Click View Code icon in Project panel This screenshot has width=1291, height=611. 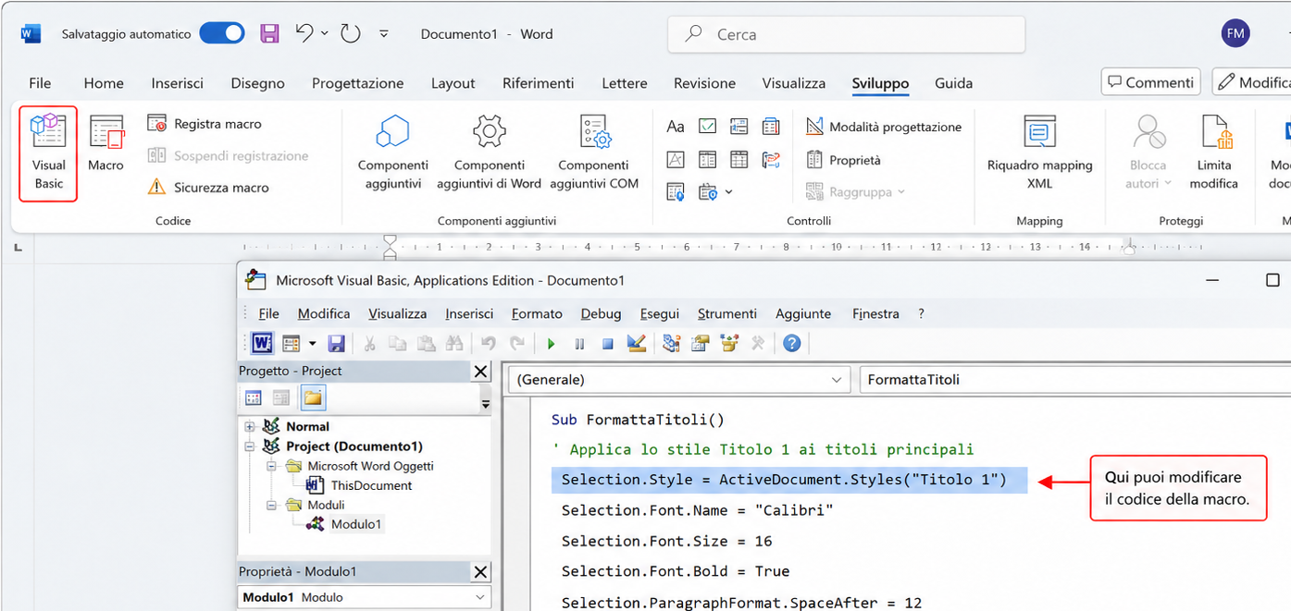254,398
